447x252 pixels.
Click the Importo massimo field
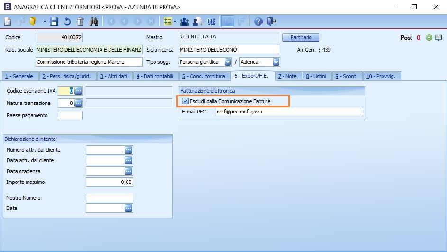click(109, 182)
